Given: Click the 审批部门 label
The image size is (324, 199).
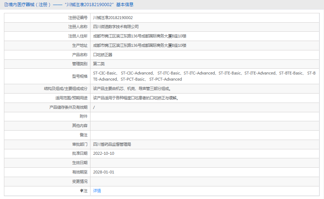Looking at the screenshot, I should (x=80, y=144).
